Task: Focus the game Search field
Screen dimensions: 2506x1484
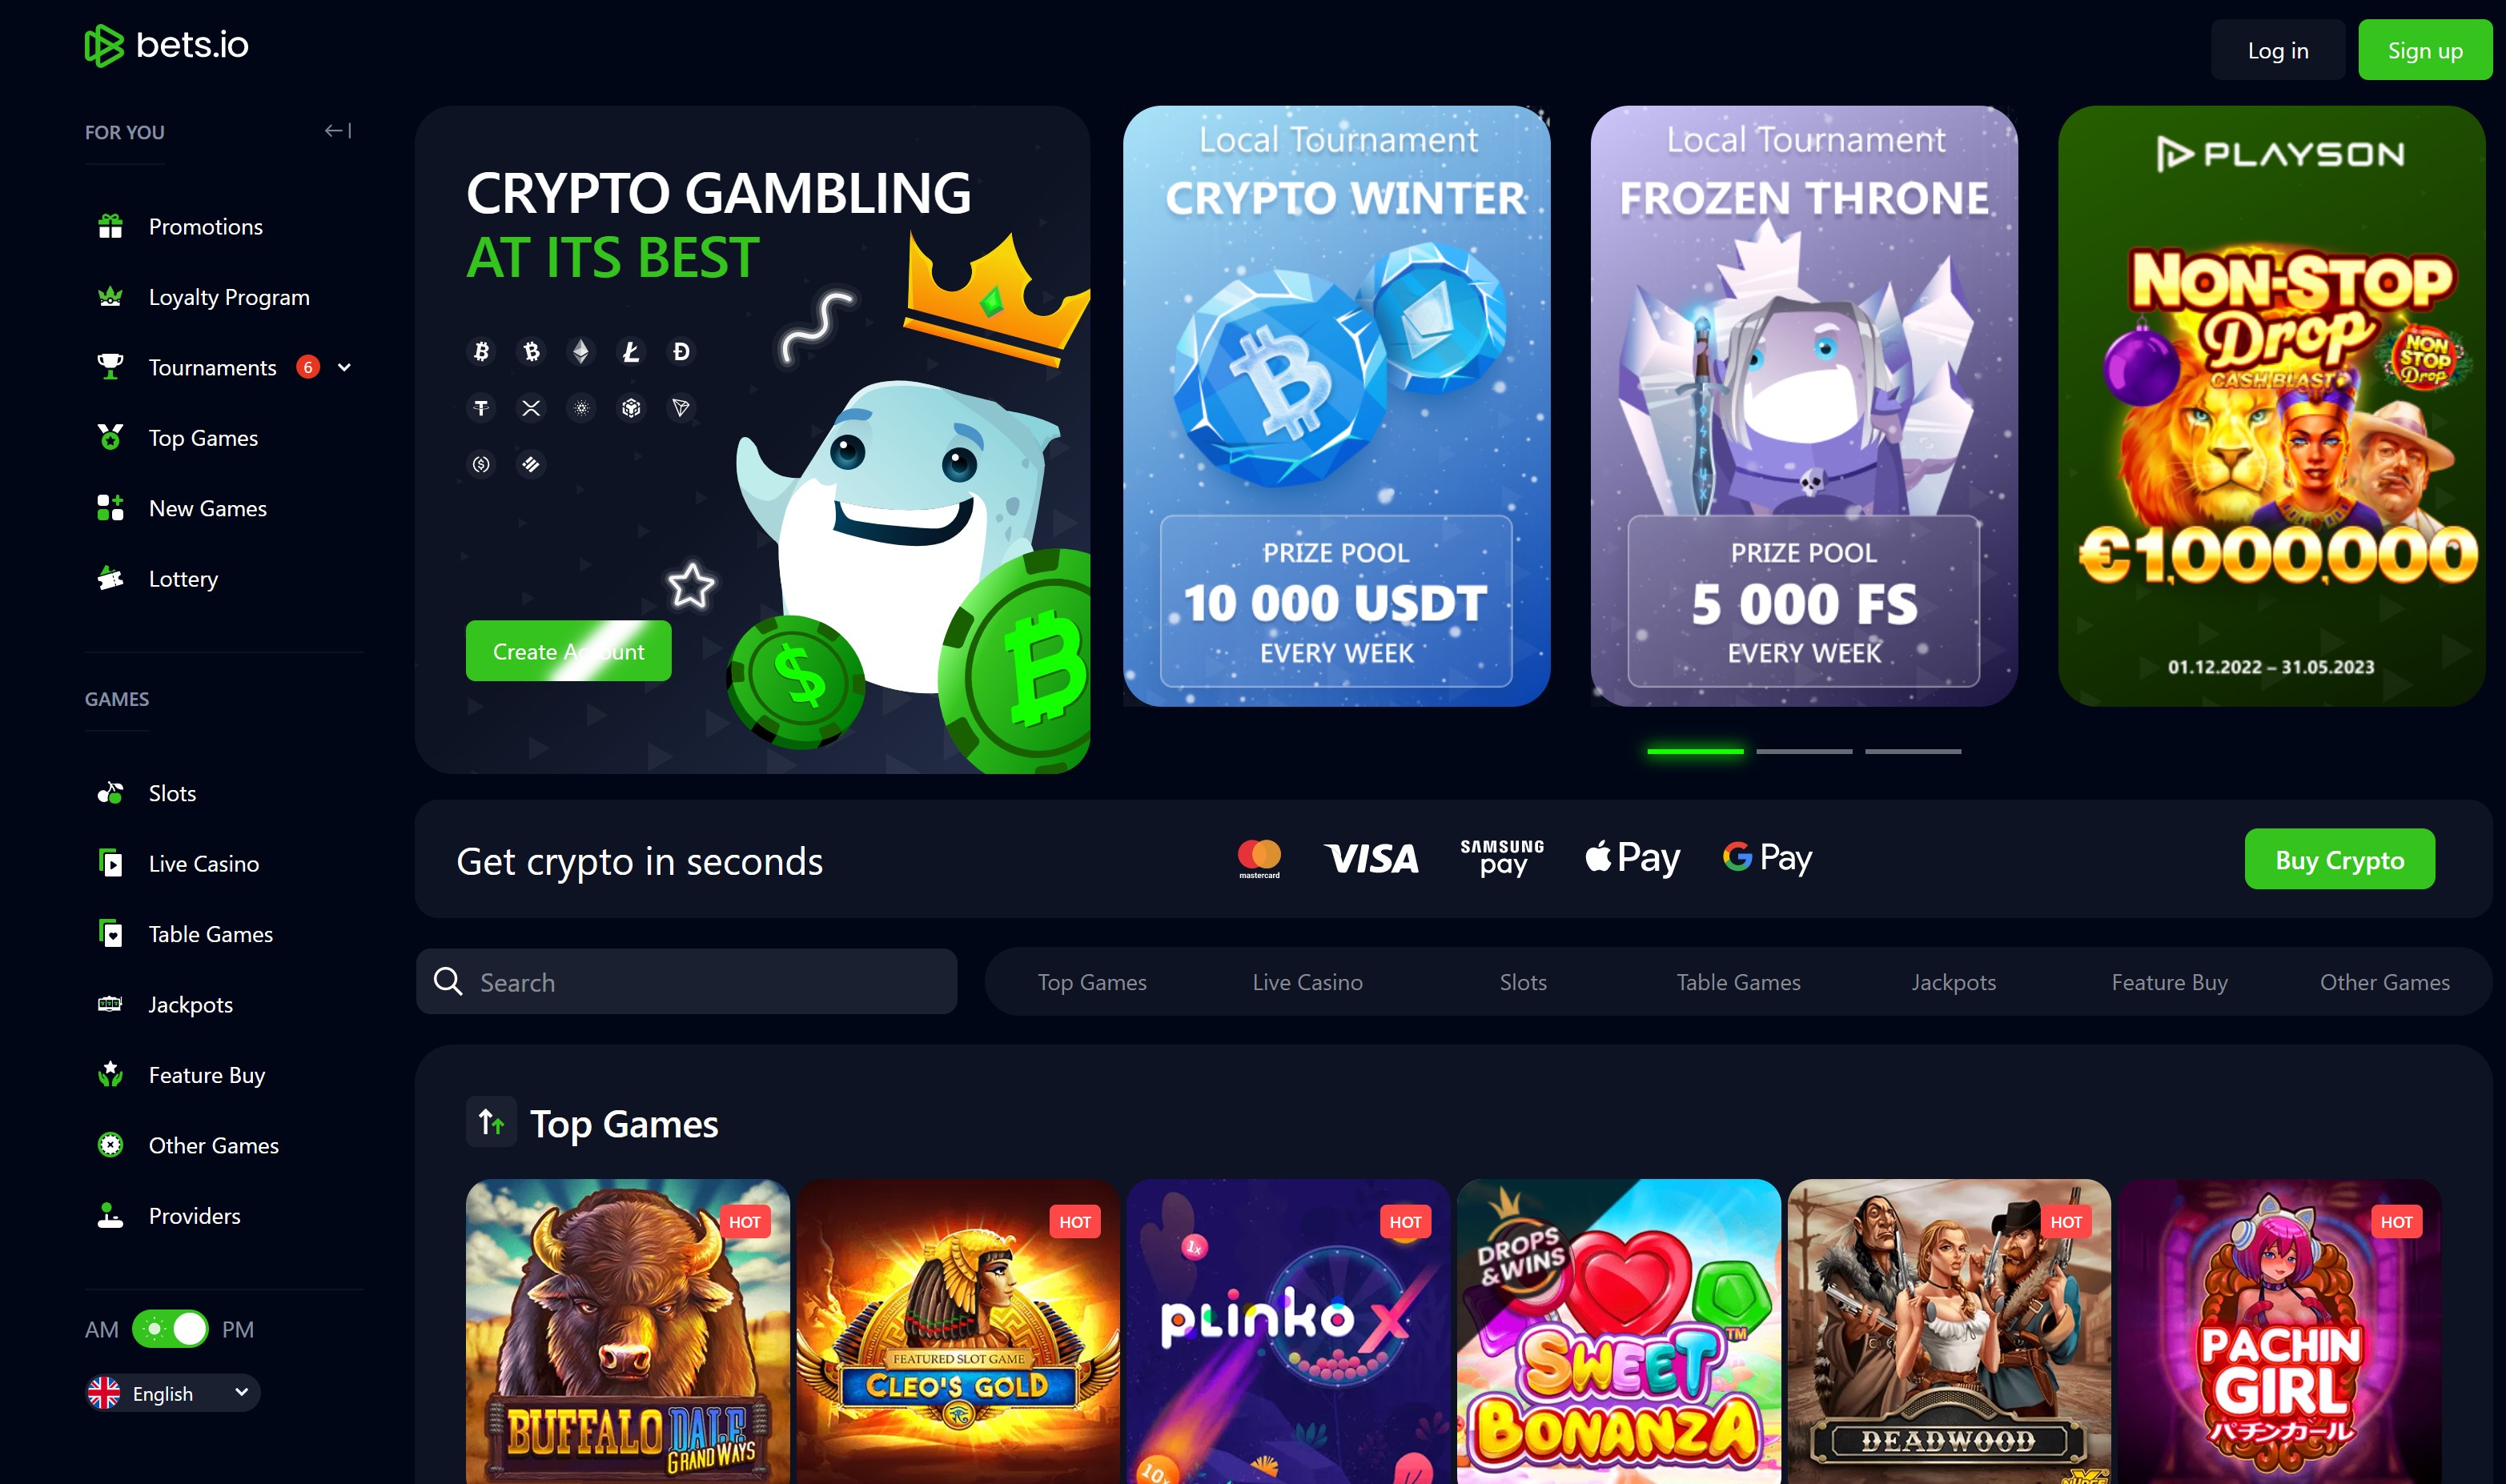Action: tap(687, 982)
